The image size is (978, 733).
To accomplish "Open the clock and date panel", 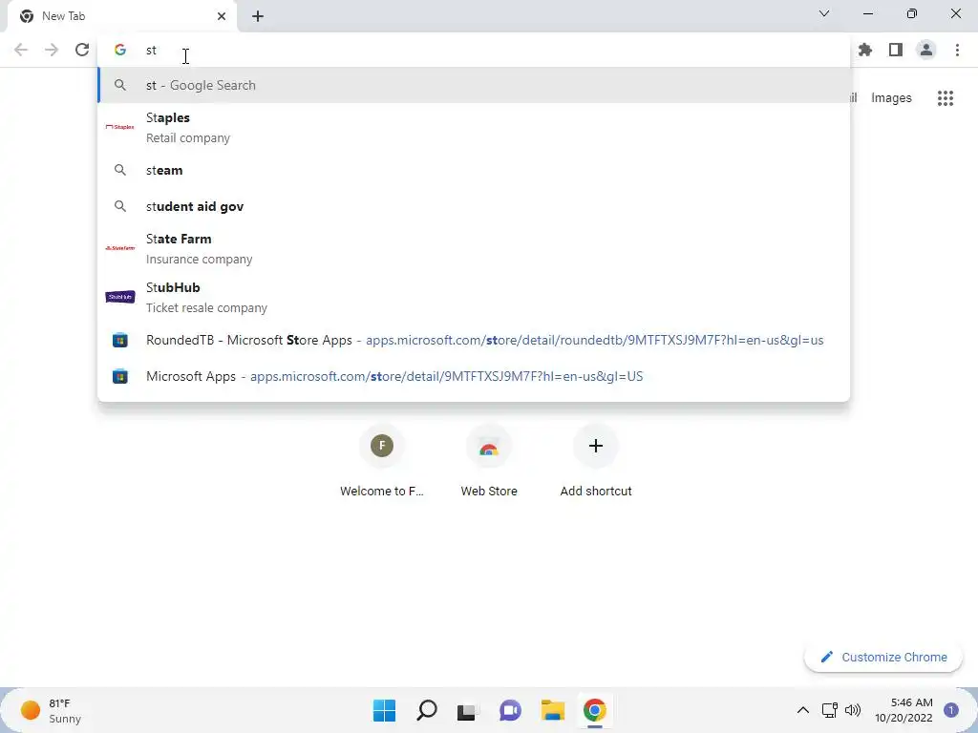I will pyautogui.click(x=904, y=710).
